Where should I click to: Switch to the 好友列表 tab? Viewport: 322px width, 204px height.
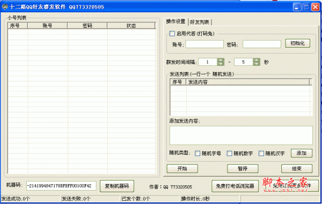coord(200,22)
